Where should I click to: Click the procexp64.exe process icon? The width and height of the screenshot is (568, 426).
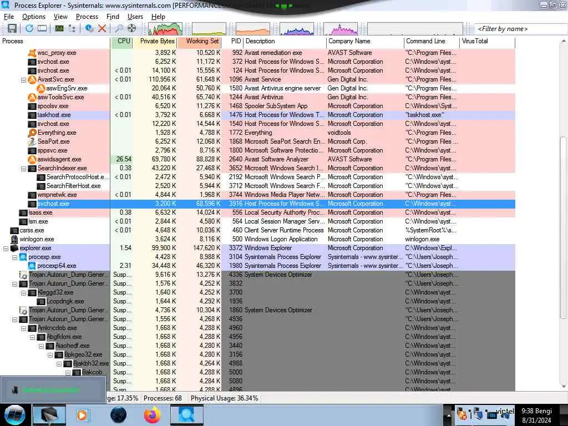click(x=32, y=266)
